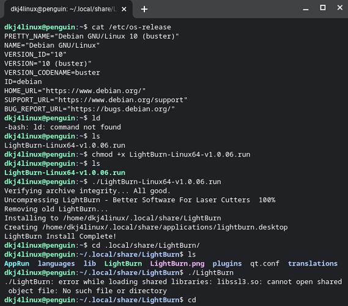This screenshot has height=306, width=348.
Task: Close the dkj4linux@penguin terminal tab
Action: click(x=124, y=9)
